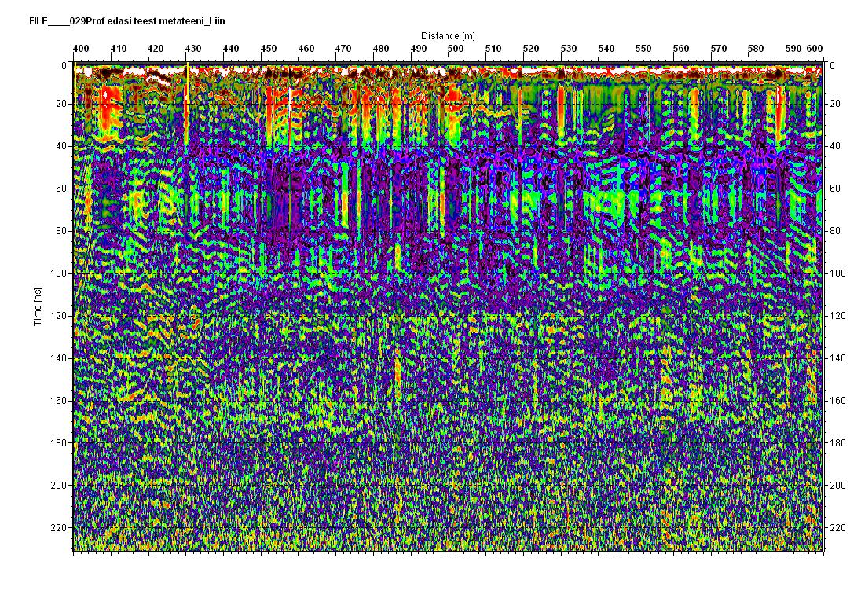This screenshot has height=594, width=861.
Task: Select the 480 distance tick label
Action: pos(381,48)
